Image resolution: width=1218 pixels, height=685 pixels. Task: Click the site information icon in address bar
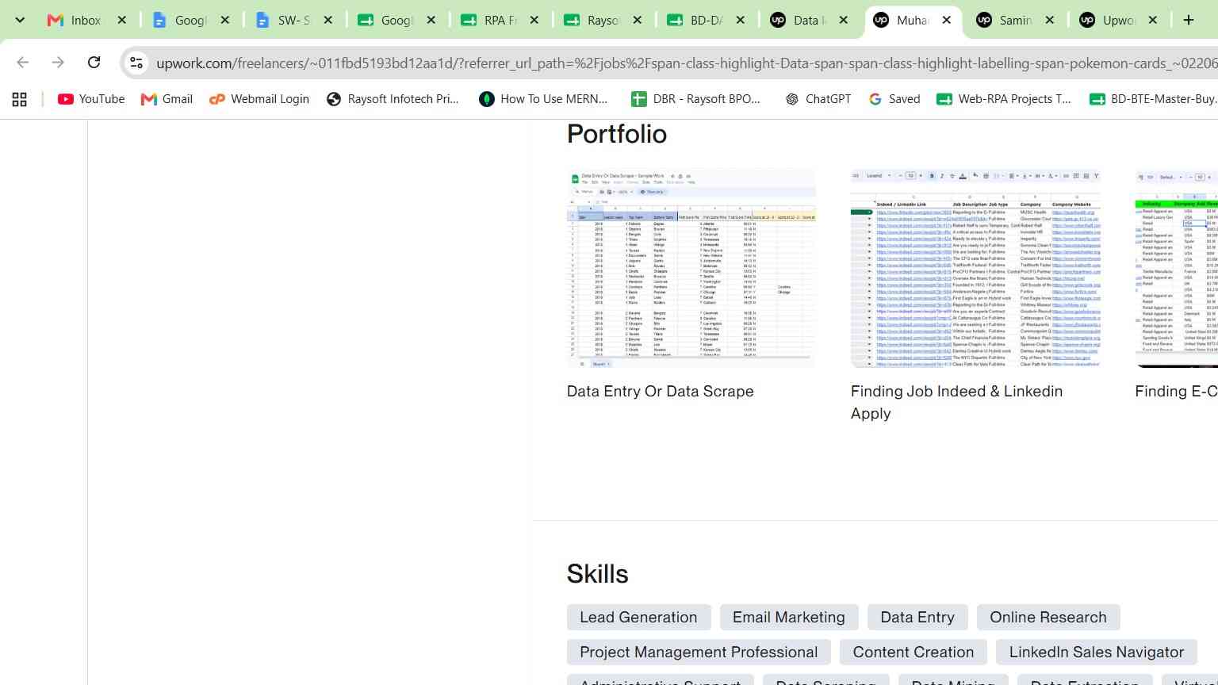coord(136,63)
